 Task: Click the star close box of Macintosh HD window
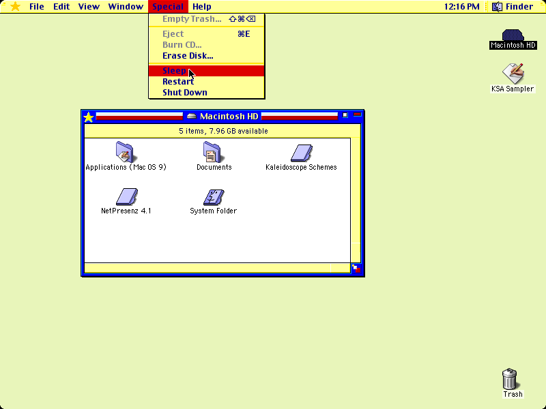click(x=89, y=117)
